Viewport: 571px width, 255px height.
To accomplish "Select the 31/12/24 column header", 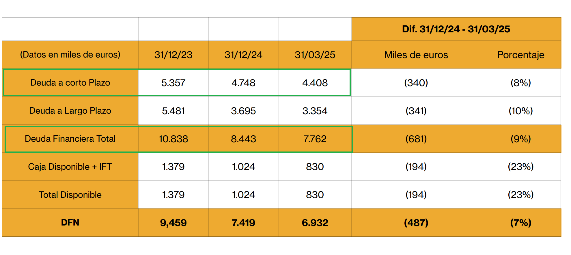I will pyautogui.click(x=243, y=55).
